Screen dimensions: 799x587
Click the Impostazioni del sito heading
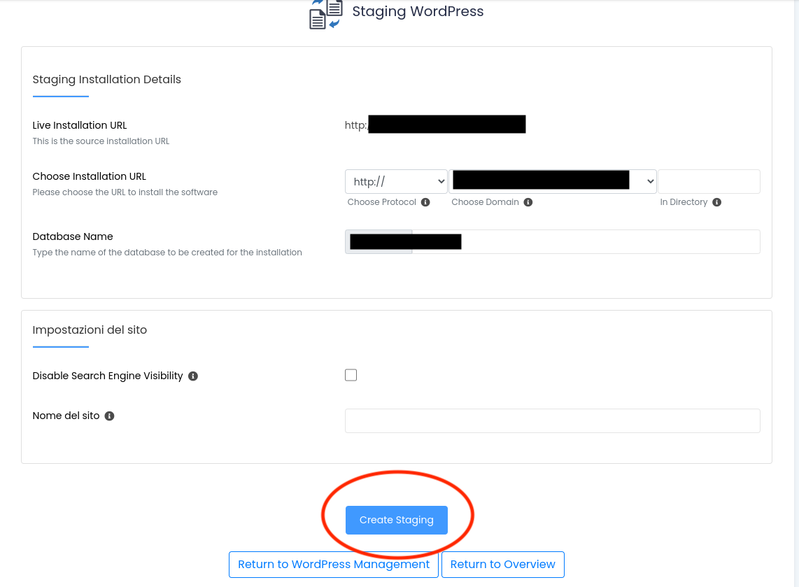90,330
